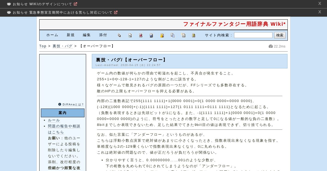The image size is (327, 171).
Task: Click the speedometer icon beside 22.2ms
Action: [x=271, y=46]
